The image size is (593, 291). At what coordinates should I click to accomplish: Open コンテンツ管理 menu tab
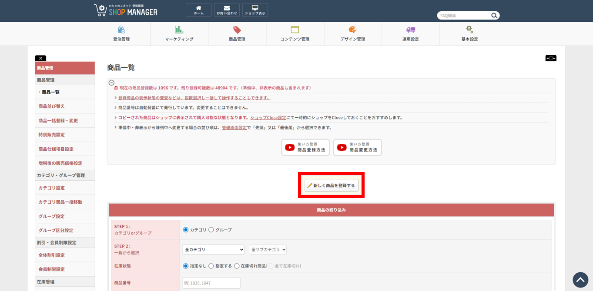(x=295, y=34)
